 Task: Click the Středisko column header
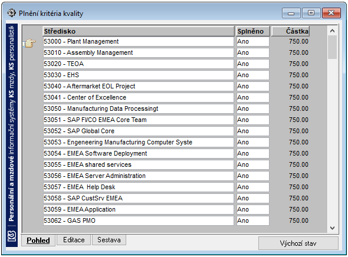click(139, 31)
